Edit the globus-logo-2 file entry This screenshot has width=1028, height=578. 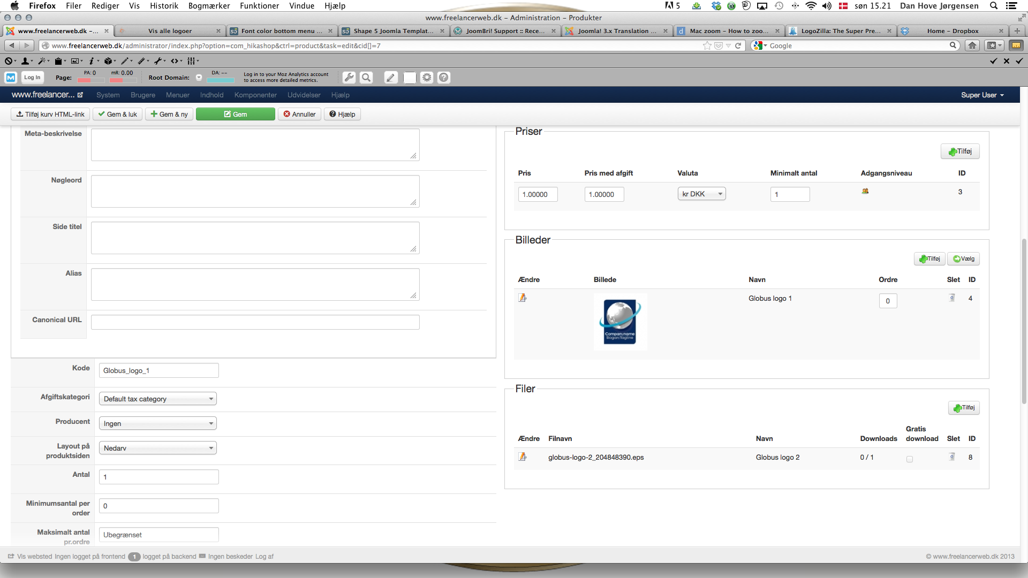523,457
